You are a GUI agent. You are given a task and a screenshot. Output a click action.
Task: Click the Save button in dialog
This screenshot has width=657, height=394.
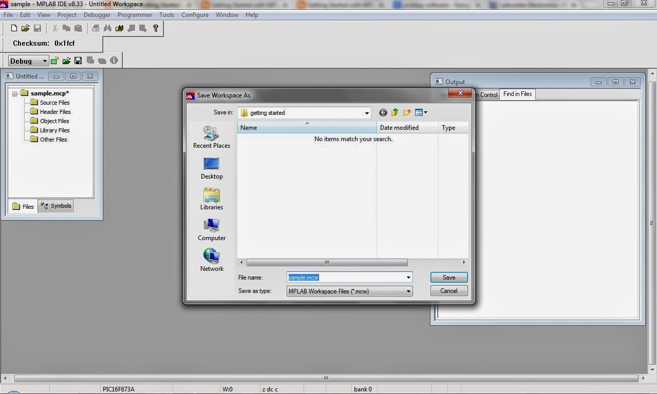pos(449,278)
